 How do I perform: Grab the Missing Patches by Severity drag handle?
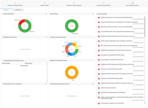2,37
